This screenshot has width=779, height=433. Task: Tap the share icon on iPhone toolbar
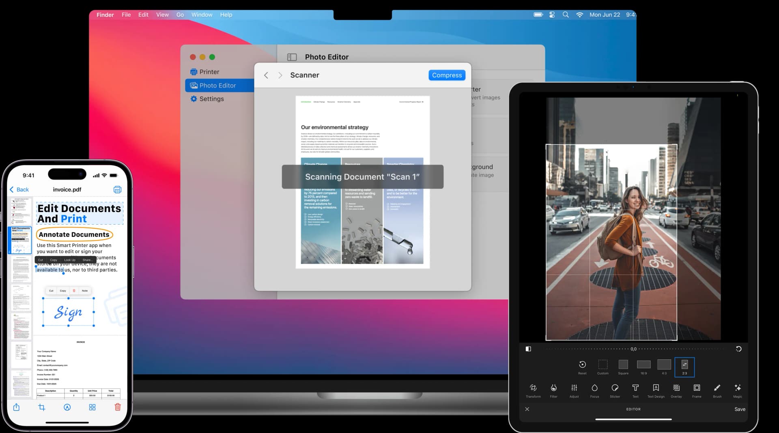pos(16,407)
